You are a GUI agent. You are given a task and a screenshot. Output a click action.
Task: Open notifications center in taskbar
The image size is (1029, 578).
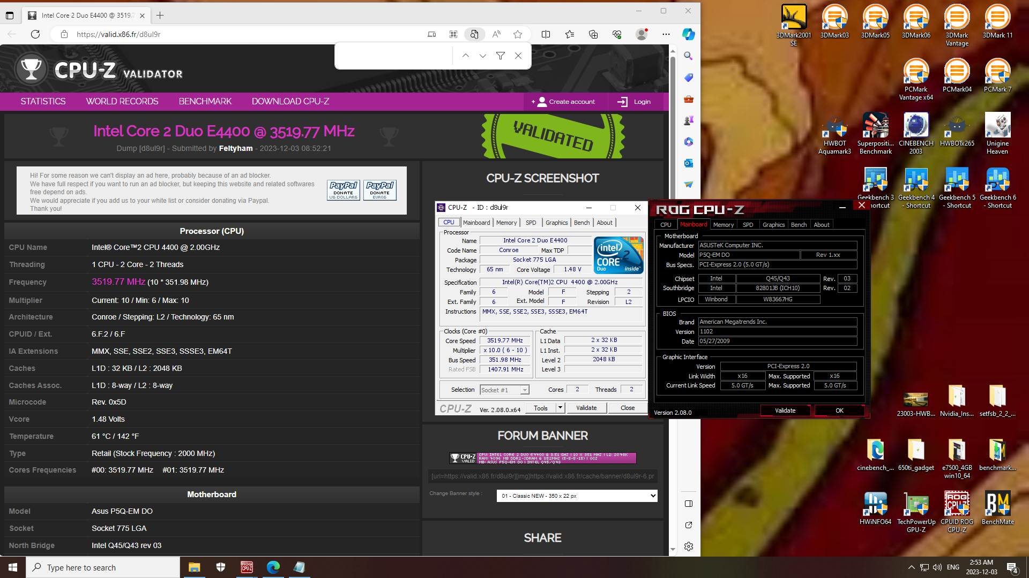(x=1012, y=567)
